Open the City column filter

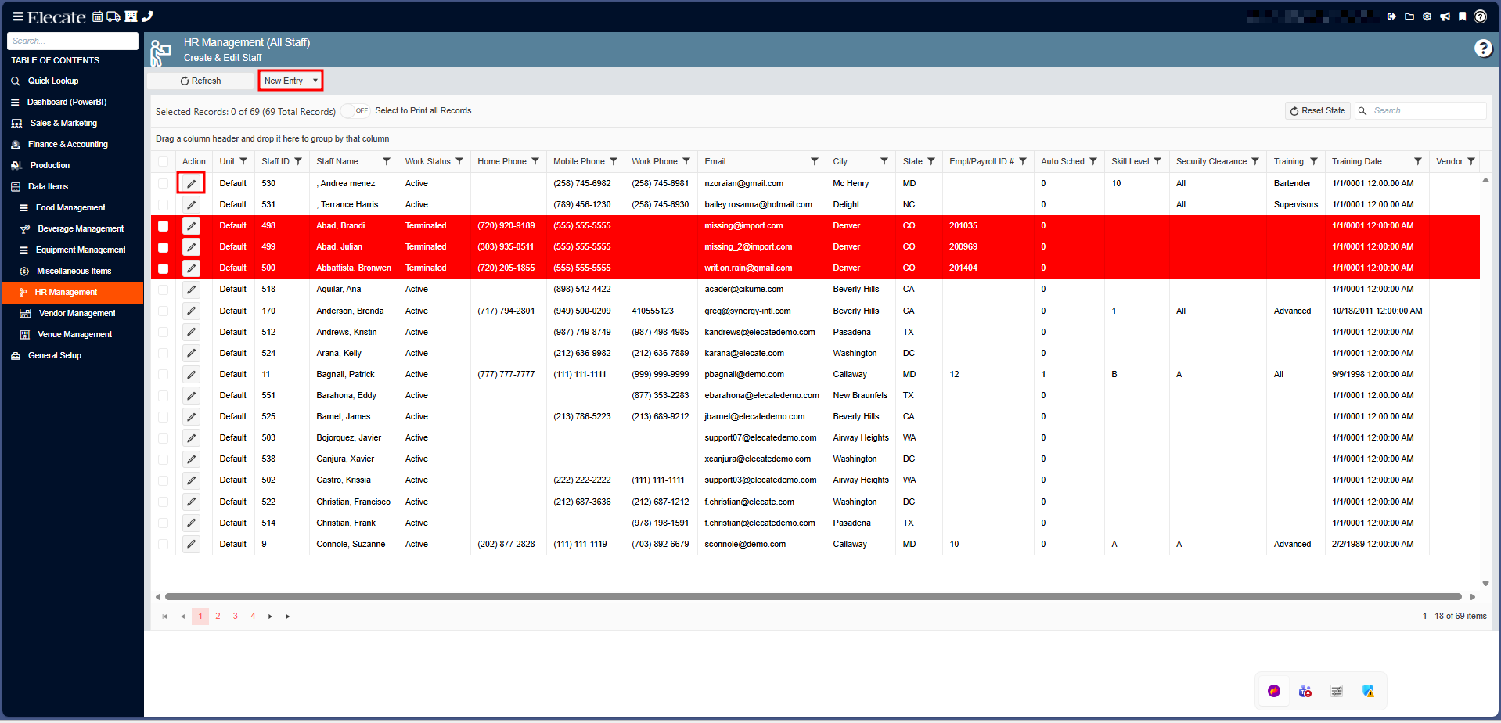[884, 162]
